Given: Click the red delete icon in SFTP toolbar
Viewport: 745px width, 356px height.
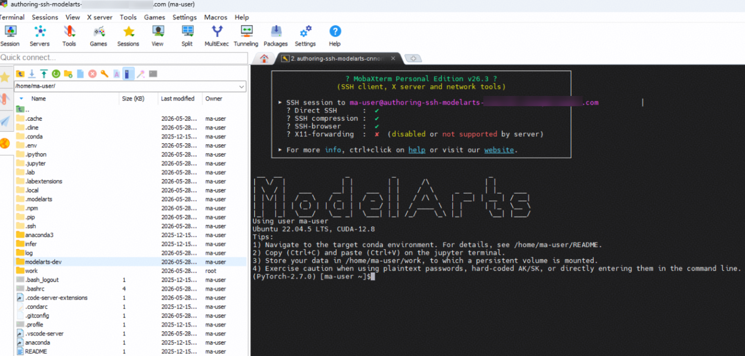Looking at the screenshot, I should click(x=92, y=74).
